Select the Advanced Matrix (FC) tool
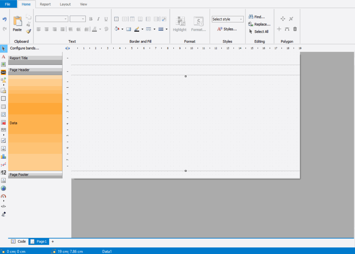Image resolution: width=355 pixels, height=254 pixels. 3,122
